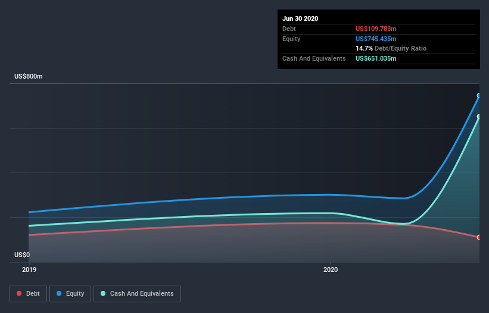Click the US$745.435m equity value
This screenshot has width=489, height=313.
pos(376,39)
